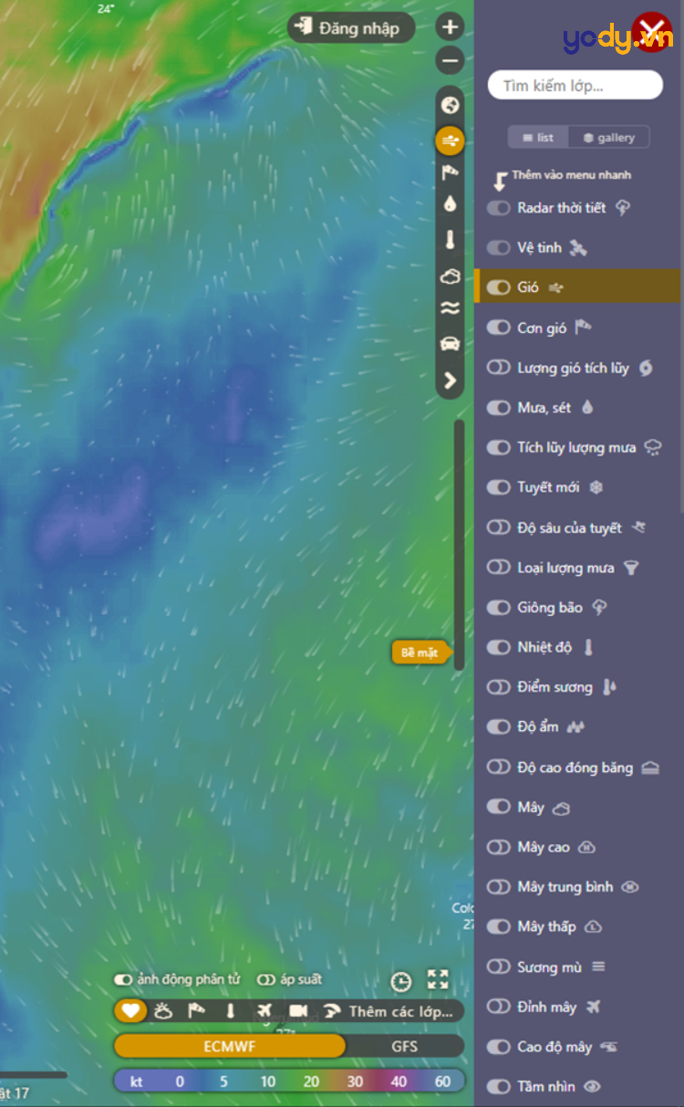Click the airplane icon in bottom bar
The height and width of the screenshot is (1107, 684).
[x=264, y=1011]
